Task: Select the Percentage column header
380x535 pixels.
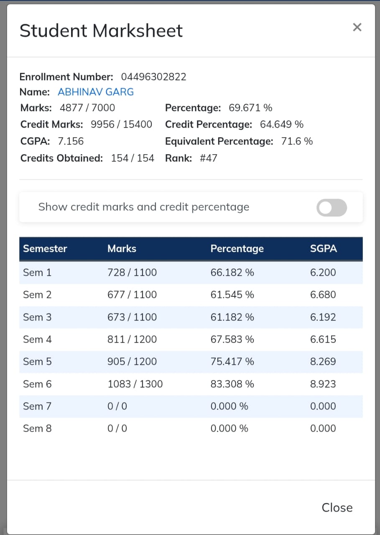Action: [x=237, y=249]
